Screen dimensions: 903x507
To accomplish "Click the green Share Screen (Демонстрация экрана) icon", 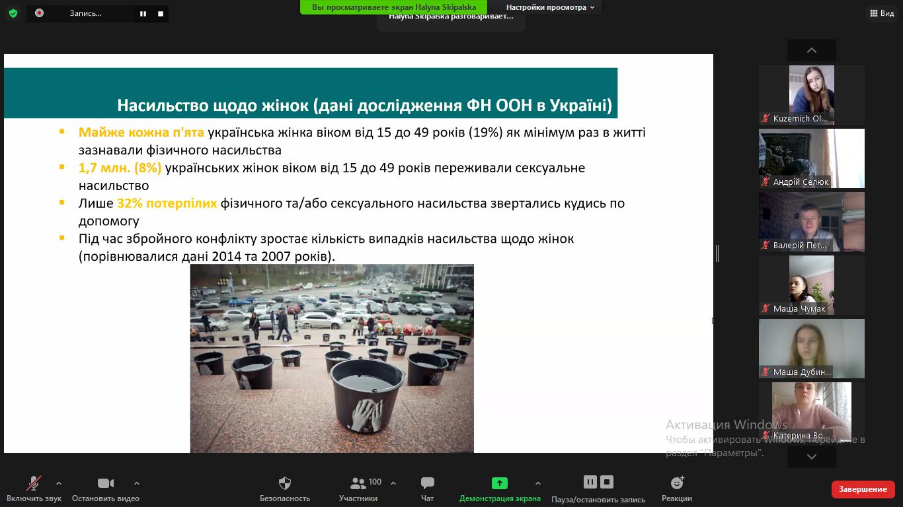I will tap(499, 483).
